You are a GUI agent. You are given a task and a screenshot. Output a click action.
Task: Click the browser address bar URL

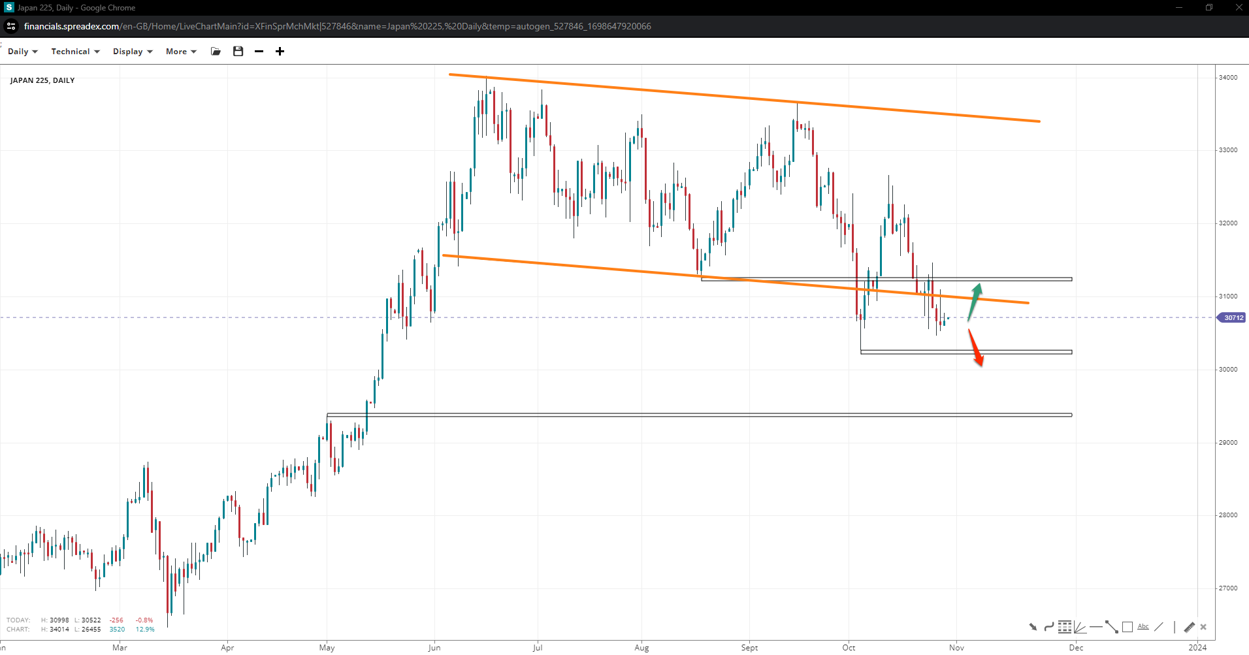(337, 26)
